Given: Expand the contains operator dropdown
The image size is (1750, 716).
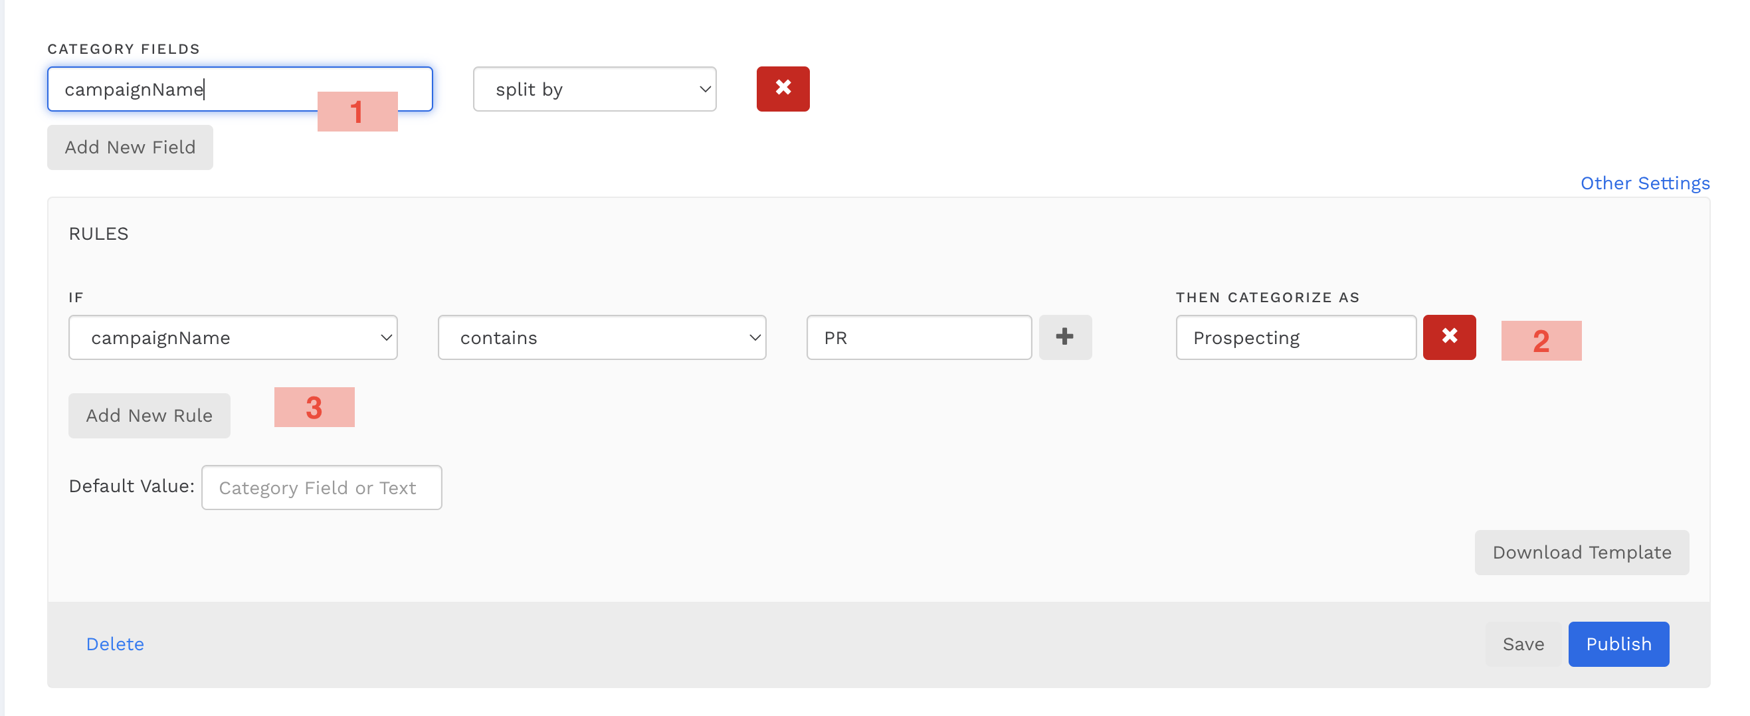Looking at the screenshot, I should point(601,336).
